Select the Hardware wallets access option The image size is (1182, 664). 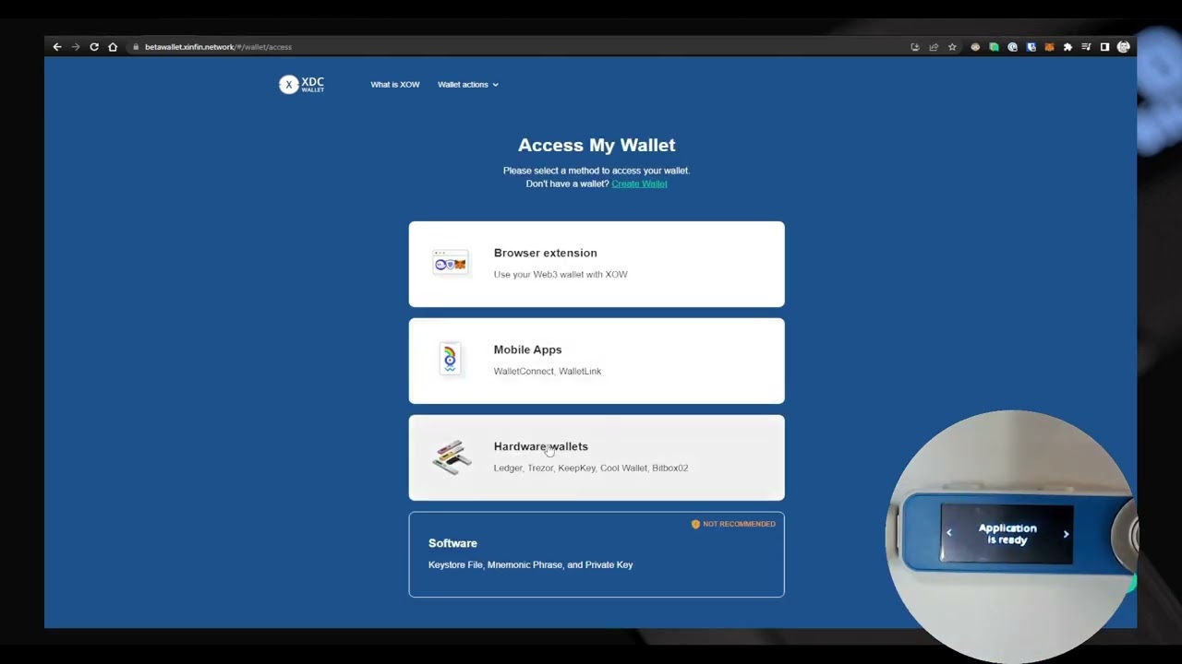tap(597, 457)
